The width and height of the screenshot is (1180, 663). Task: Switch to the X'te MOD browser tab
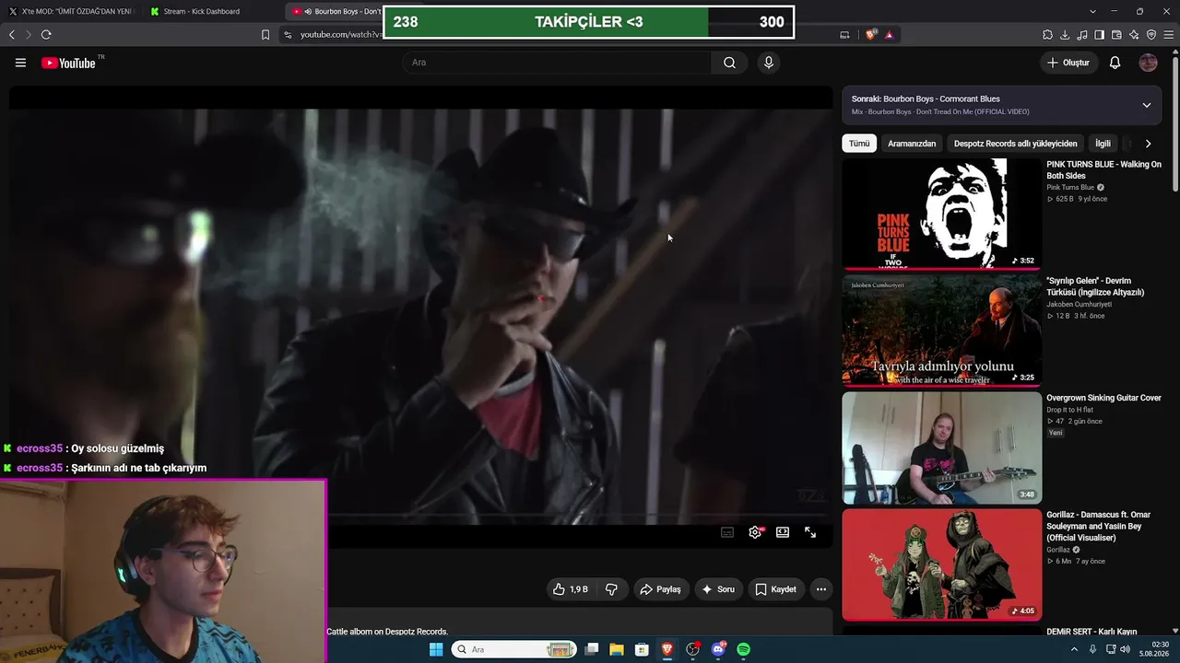click(70, 11)
